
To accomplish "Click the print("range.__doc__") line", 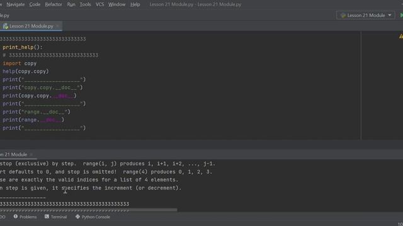I will click(37, 112).
